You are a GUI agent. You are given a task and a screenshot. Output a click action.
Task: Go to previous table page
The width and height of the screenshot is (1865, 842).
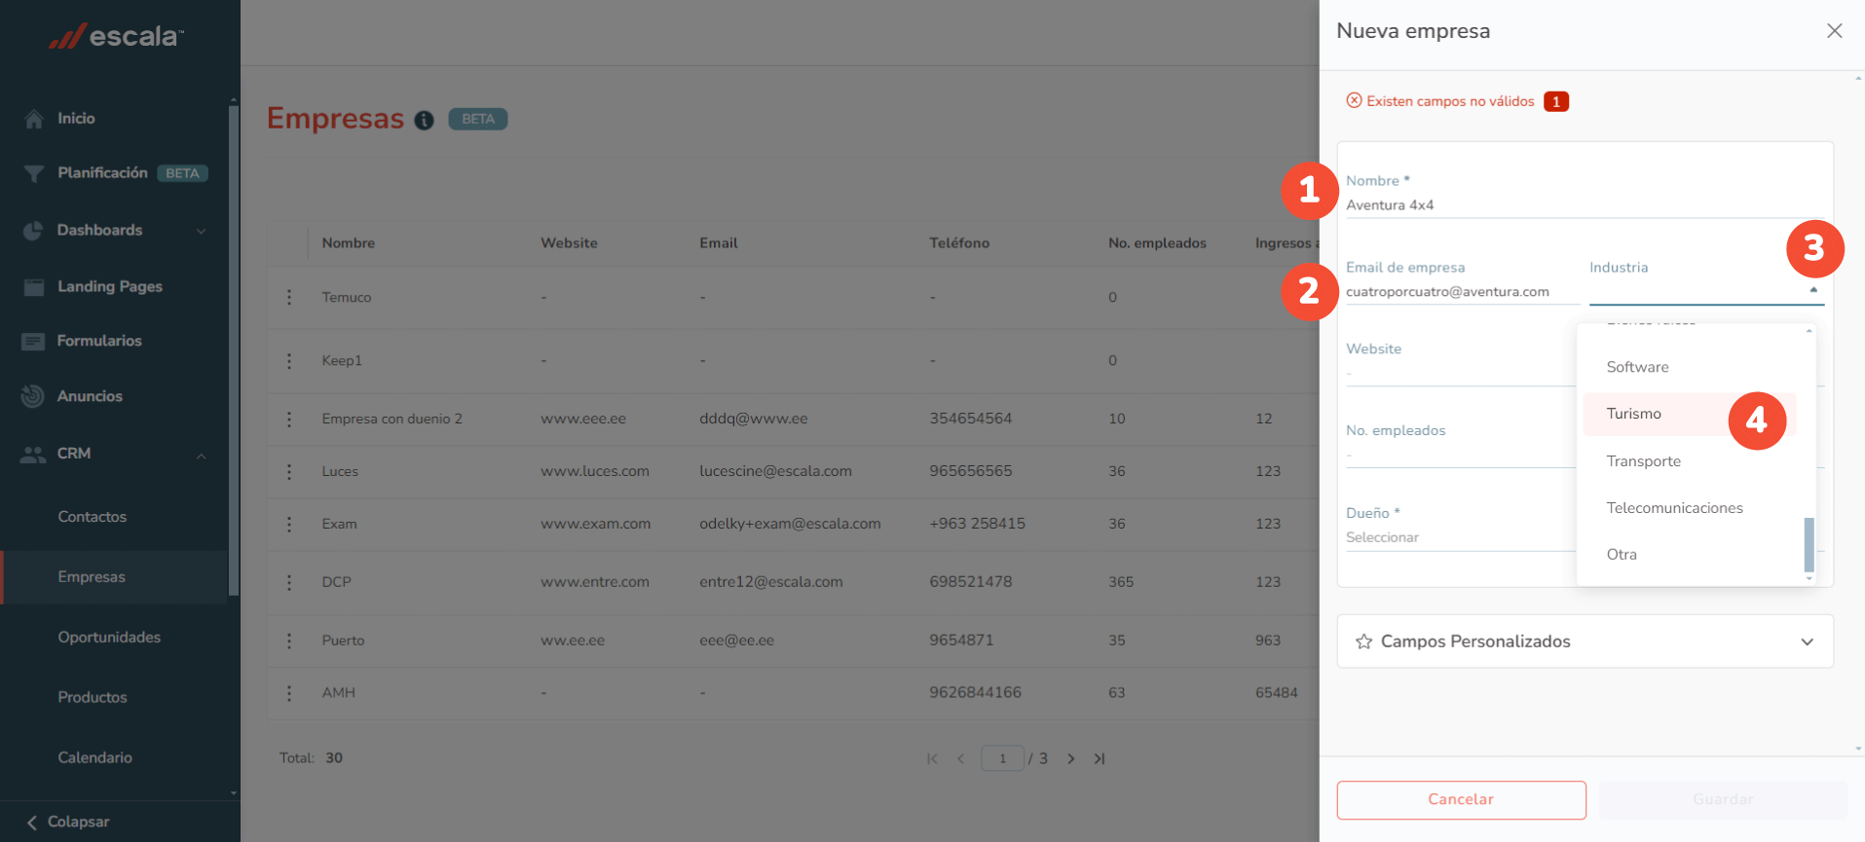(x=961, y=758)
